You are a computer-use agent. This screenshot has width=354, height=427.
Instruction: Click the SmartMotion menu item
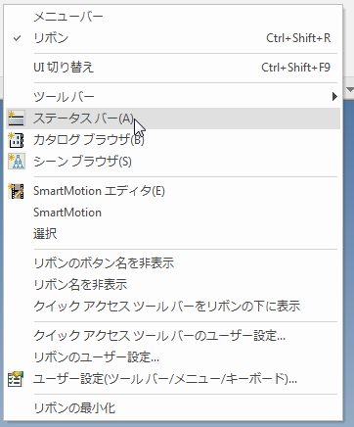[x=173, y=213]
